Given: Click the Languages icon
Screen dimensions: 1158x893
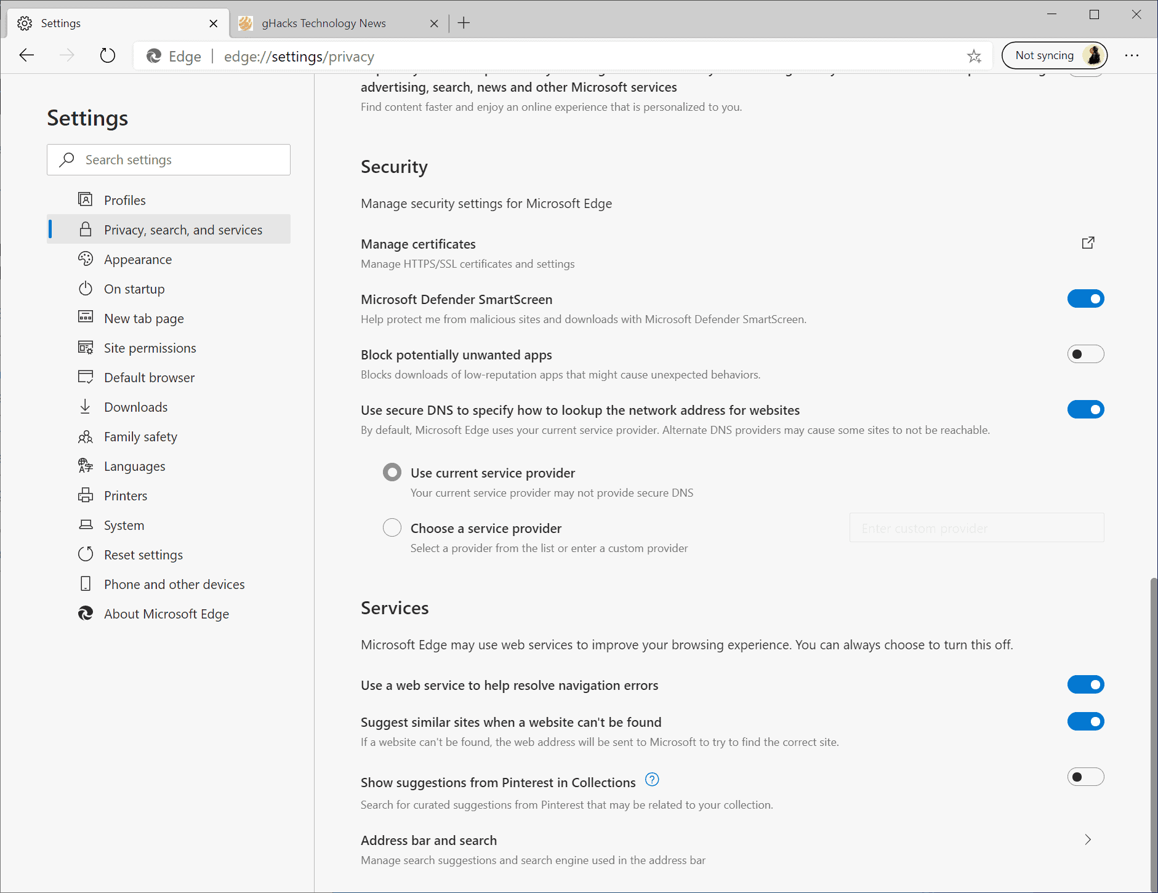Looking at the screenshot, I should [x=86, y=465].
